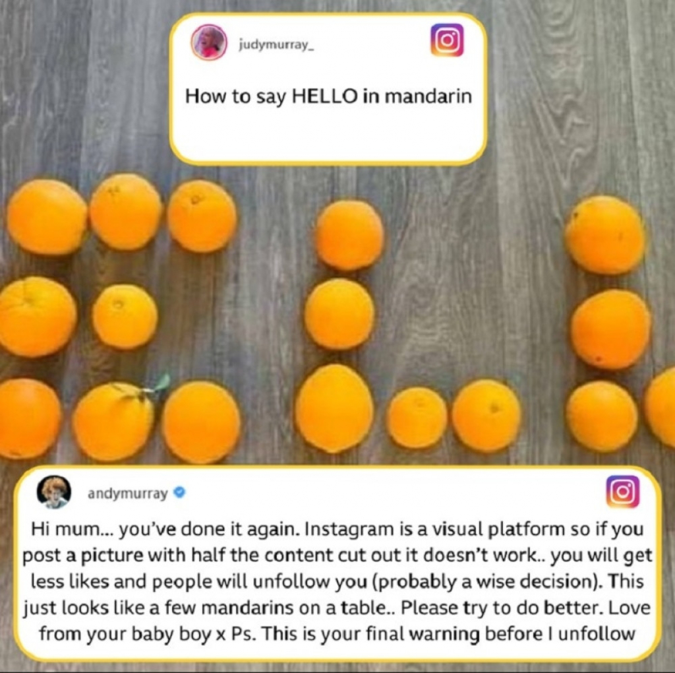
Task: Click the blue verified badge beside andymurray
Action: (179, 492)
